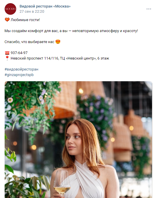Viewport: 154px width, 198px height.
Task: Click the pink daisy flower in photo
Action: (10, 100)
